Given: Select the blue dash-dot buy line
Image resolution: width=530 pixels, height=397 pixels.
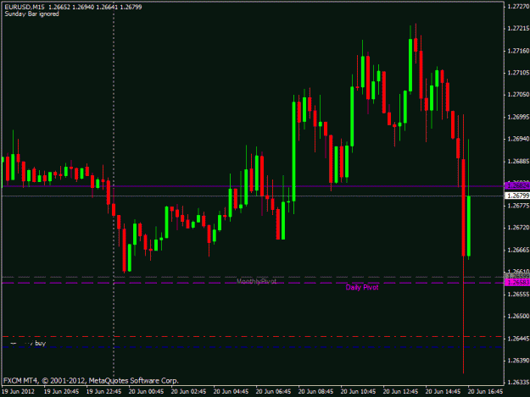Looking at the screenshot, I should pos(253,347).
